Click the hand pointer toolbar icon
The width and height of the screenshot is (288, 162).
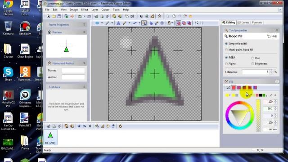pyautogui.click(x=127, y=16)
